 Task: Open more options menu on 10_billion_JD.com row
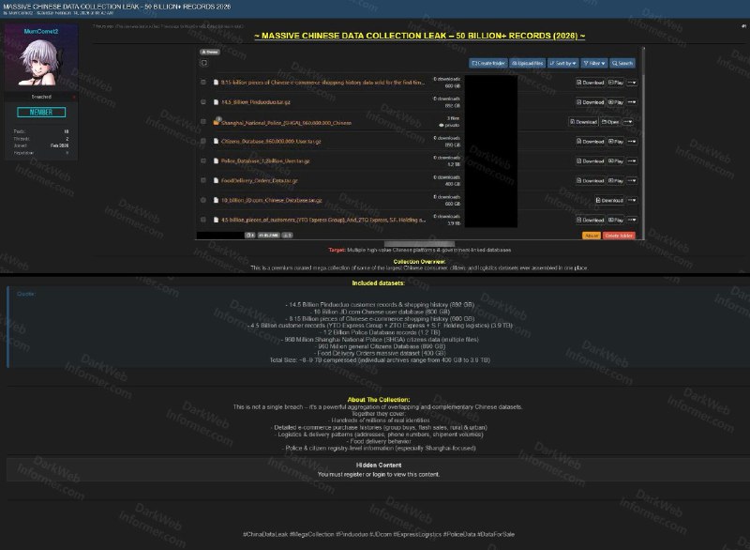634,200
